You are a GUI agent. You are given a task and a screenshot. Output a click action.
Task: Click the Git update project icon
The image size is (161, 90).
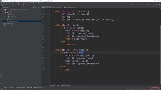pyautogui.click(x=150, y=5)
